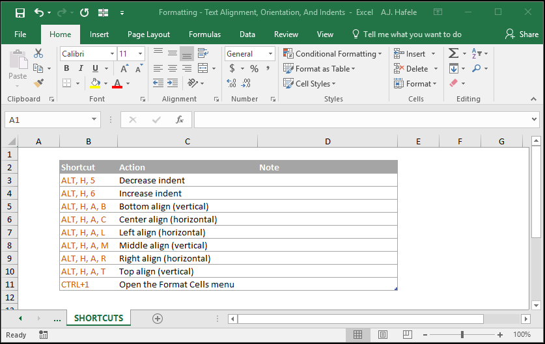Click the Sort & Filter A-Z icon
The height and width of the screenshot is (344, 545).
476,53
